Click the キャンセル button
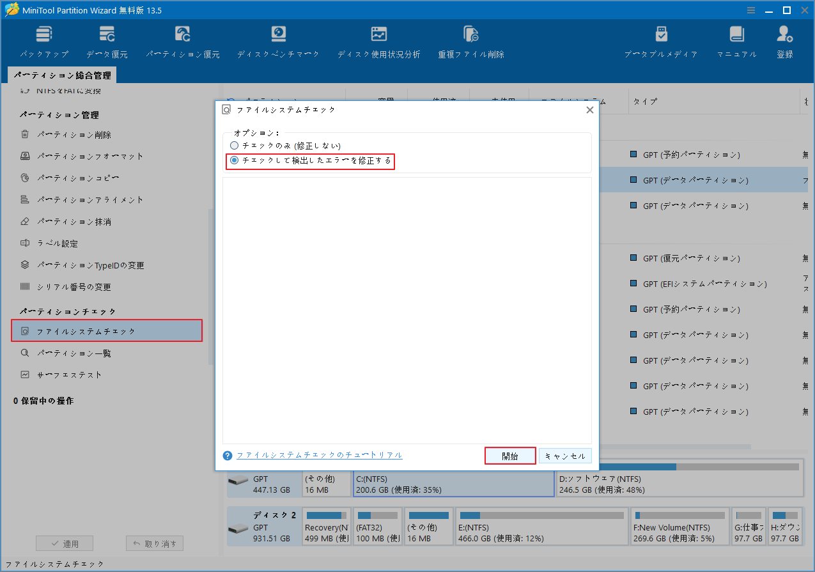The height and width of the screenshot is (572, 815). 565,455
